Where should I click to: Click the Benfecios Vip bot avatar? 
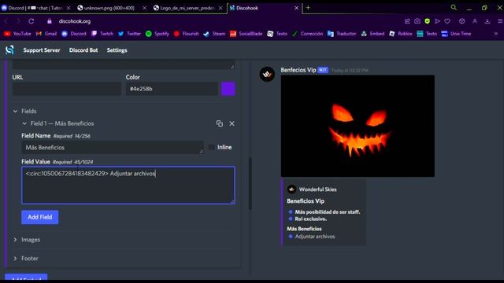click(x=267, y=75)
